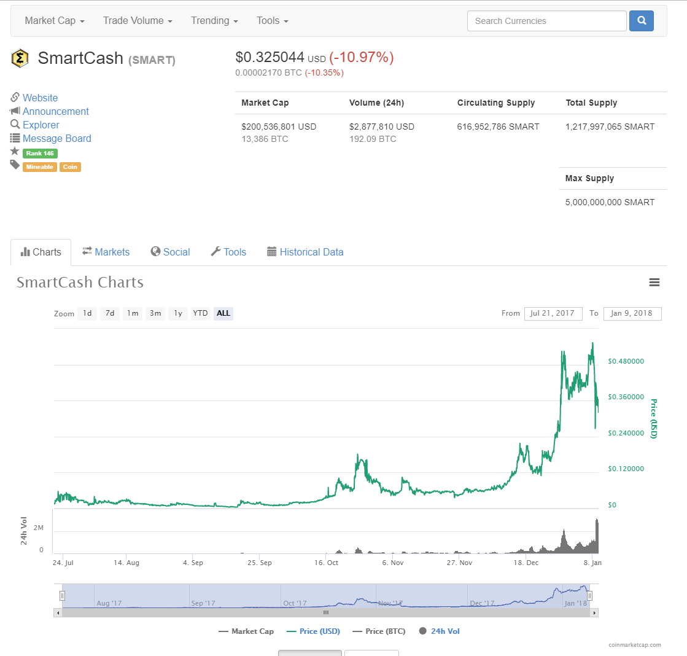Set chart zoom to 3m

point(155,313)
